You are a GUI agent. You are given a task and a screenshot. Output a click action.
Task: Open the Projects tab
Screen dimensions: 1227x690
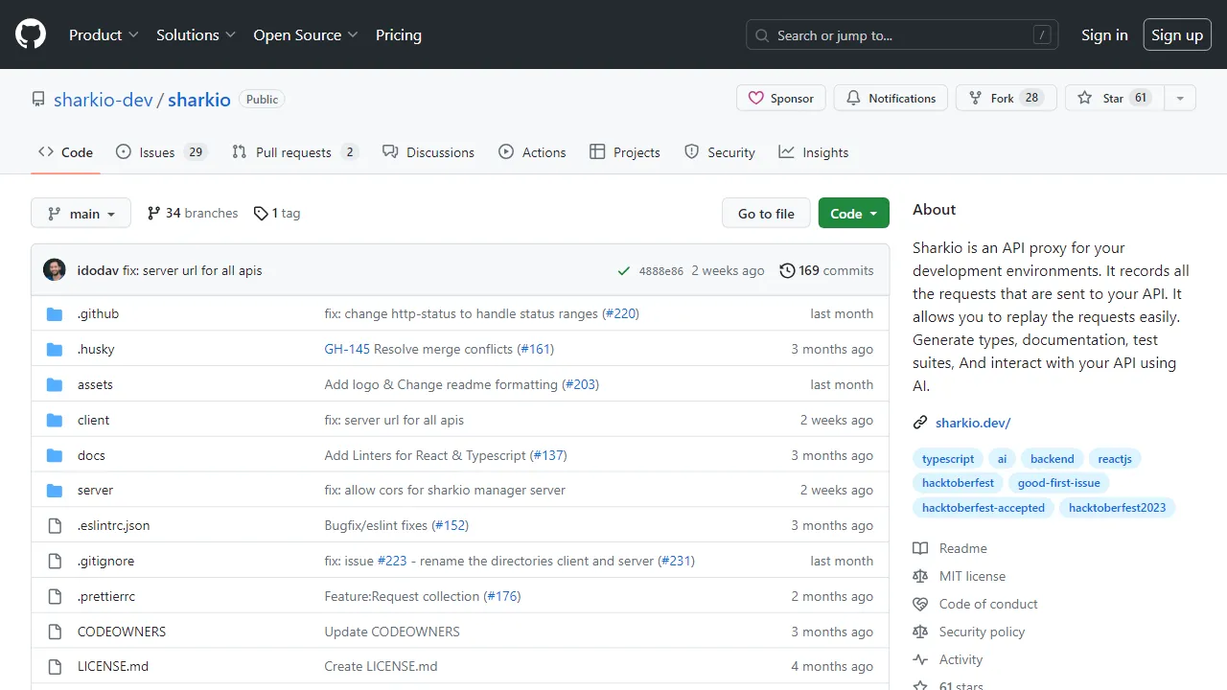tap(624, 152)
